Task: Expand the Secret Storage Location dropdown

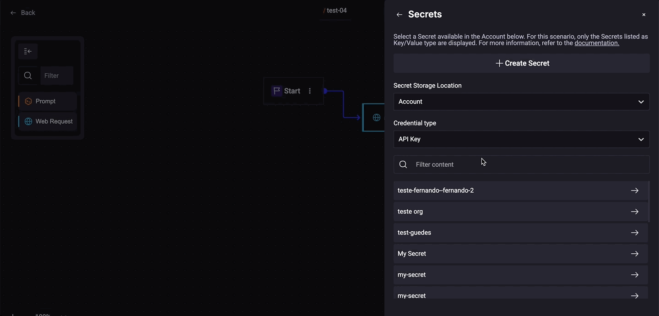Action: point(521,102)
